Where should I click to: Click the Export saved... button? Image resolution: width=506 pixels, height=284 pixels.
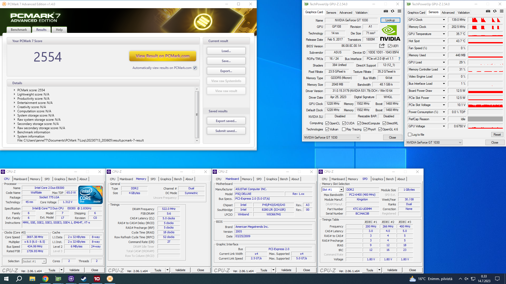click(226, 121)
